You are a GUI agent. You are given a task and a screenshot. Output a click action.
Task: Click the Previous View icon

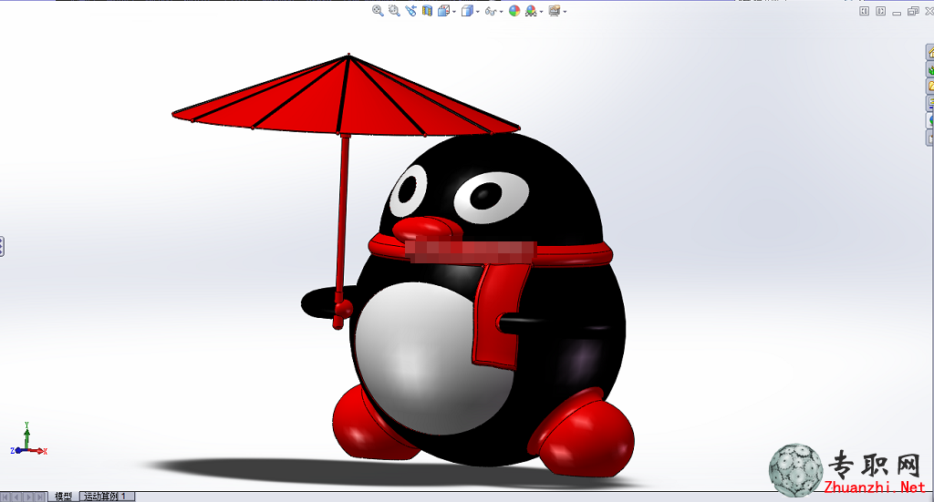click(x=410, y=11)
